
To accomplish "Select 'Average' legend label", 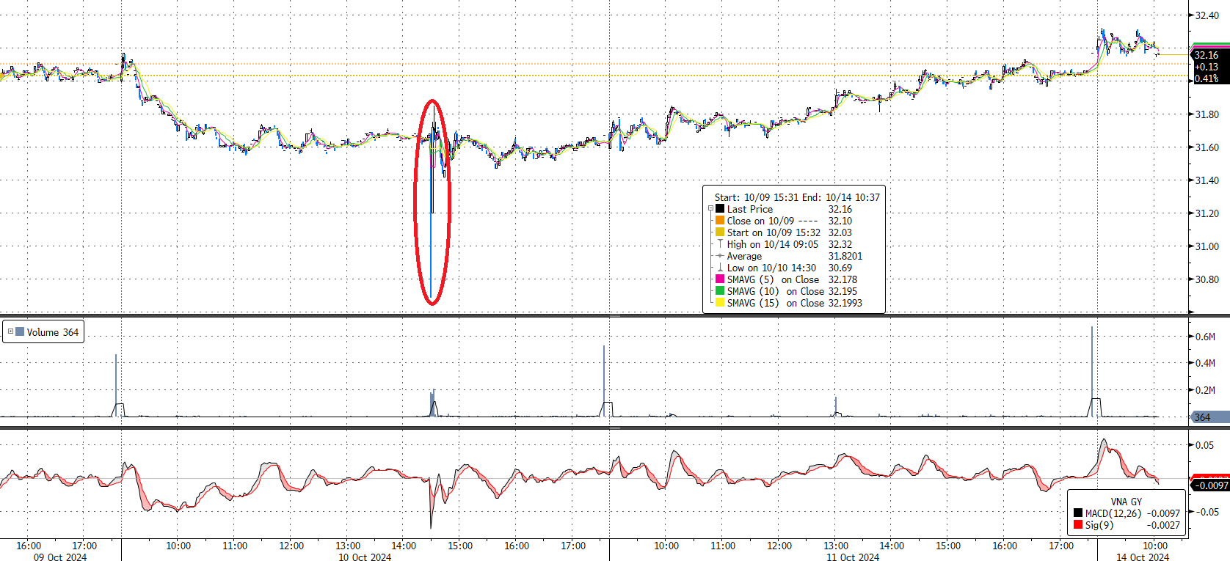I will click(x=744, y=256).
